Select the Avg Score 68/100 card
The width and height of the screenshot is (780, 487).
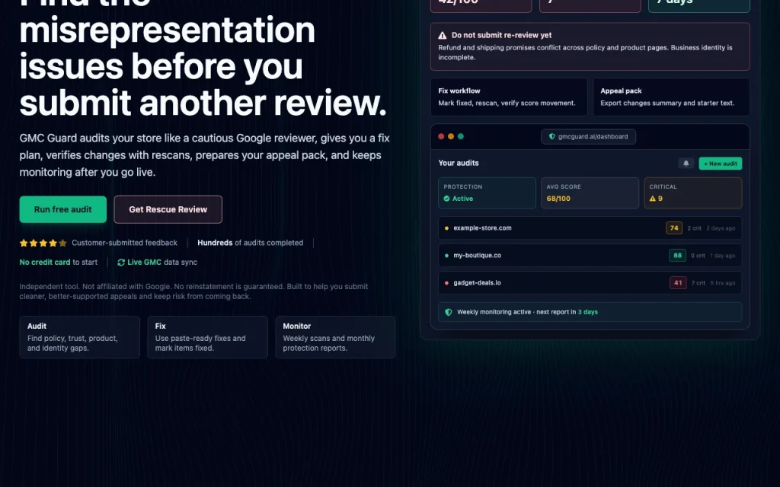(x=590, y=193)
